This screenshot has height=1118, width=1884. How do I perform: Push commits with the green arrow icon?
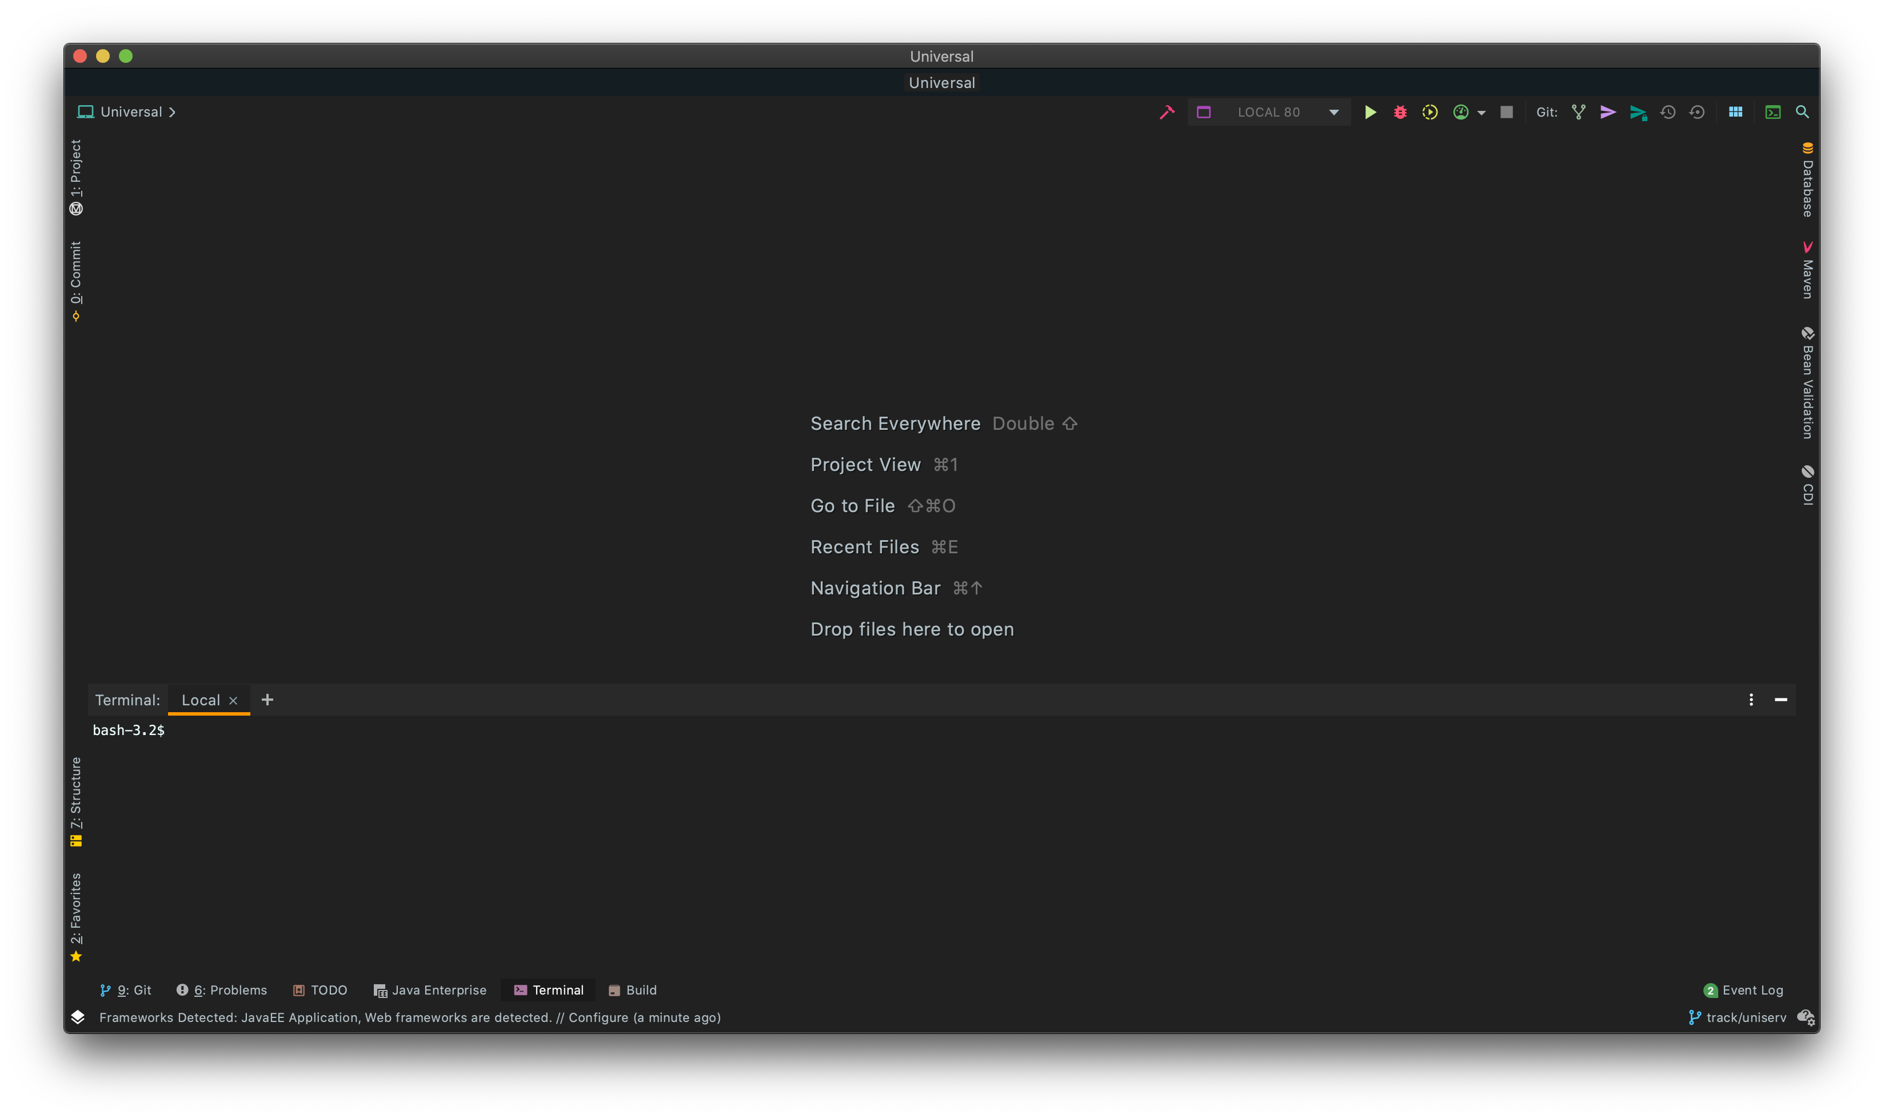[1638, 112]
